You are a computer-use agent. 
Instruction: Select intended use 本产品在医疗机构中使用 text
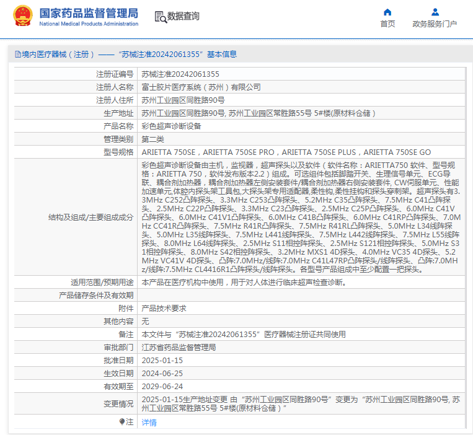244,282
